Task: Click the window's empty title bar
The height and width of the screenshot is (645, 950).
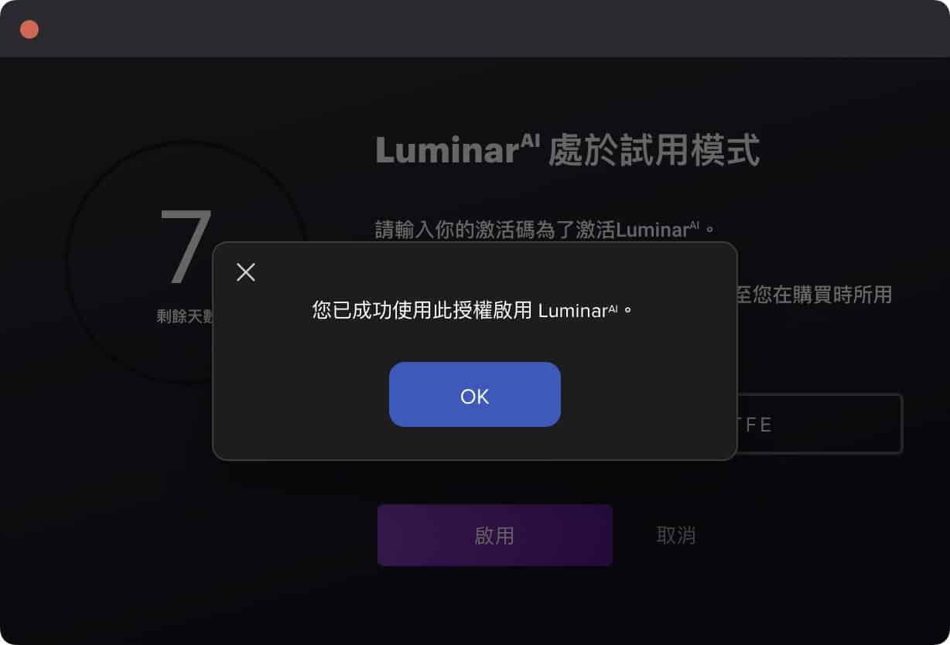Action: point(495,29)
